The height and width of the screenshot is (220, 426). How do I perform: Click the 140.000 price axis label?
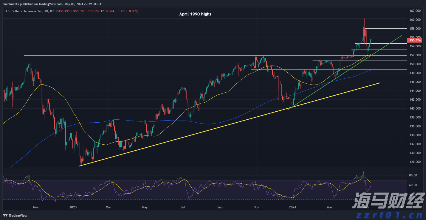(x=415, y=108)
